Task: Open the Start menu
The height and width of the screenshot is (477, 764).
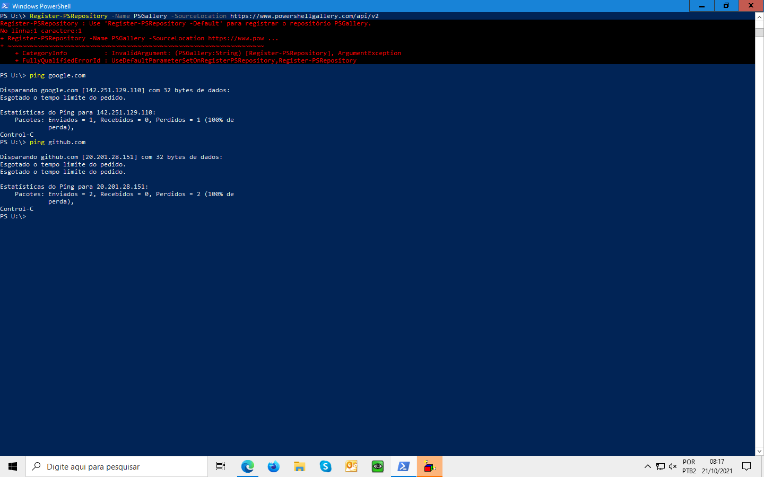Action: pyautogui.click(x=13, y=466)
